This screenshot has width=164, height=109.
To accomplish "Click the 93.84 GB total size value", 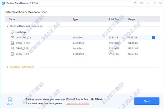I will pos(113,38).
